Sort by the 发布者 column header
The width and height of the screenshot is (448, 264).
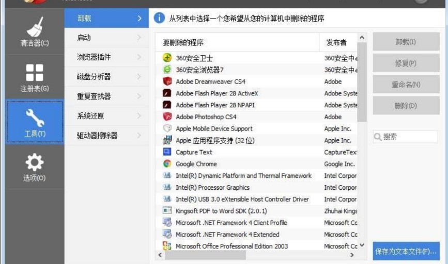338,42
